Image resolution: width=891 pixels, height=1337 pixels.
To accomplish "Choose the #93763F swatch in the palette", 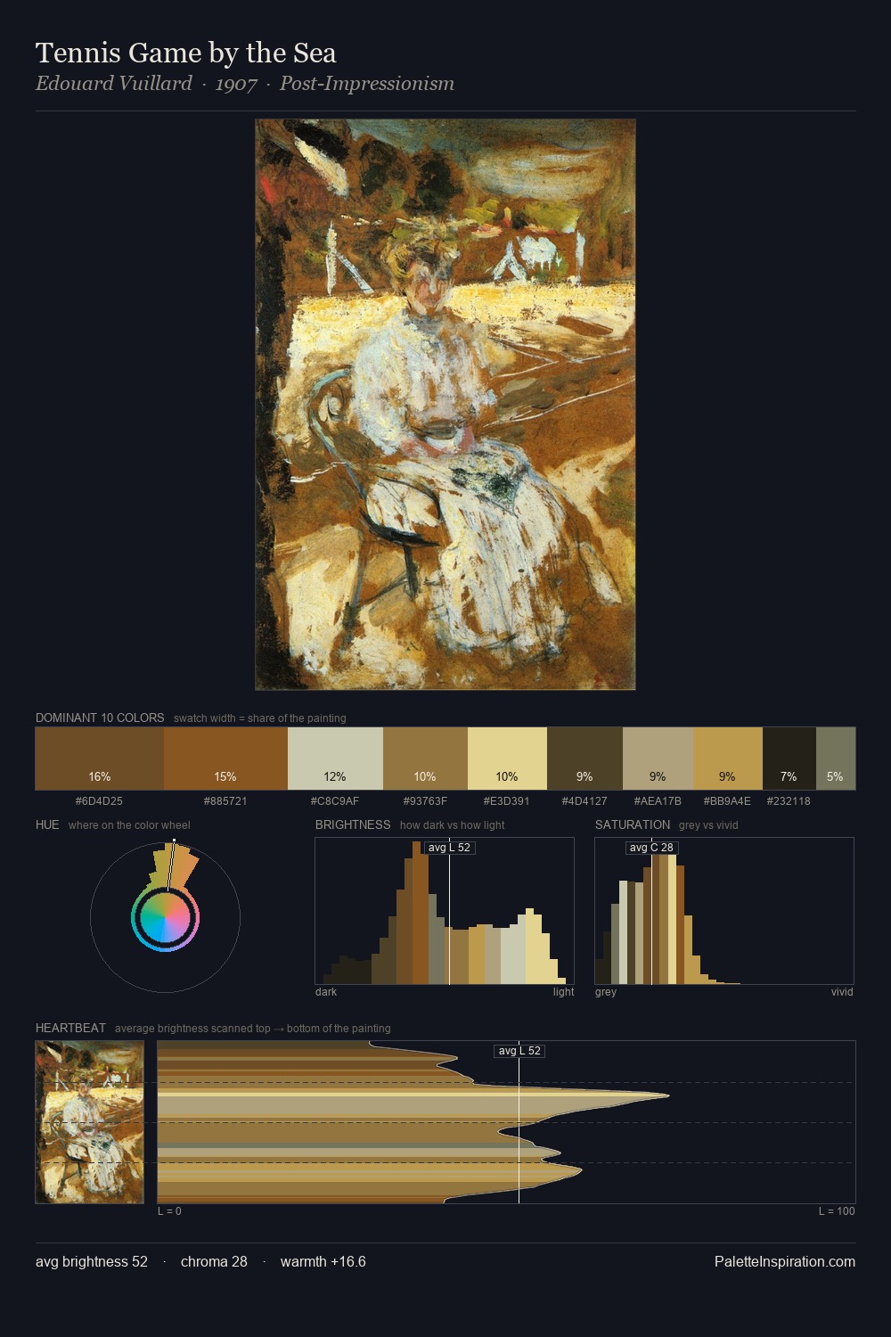I will (425, 759).
